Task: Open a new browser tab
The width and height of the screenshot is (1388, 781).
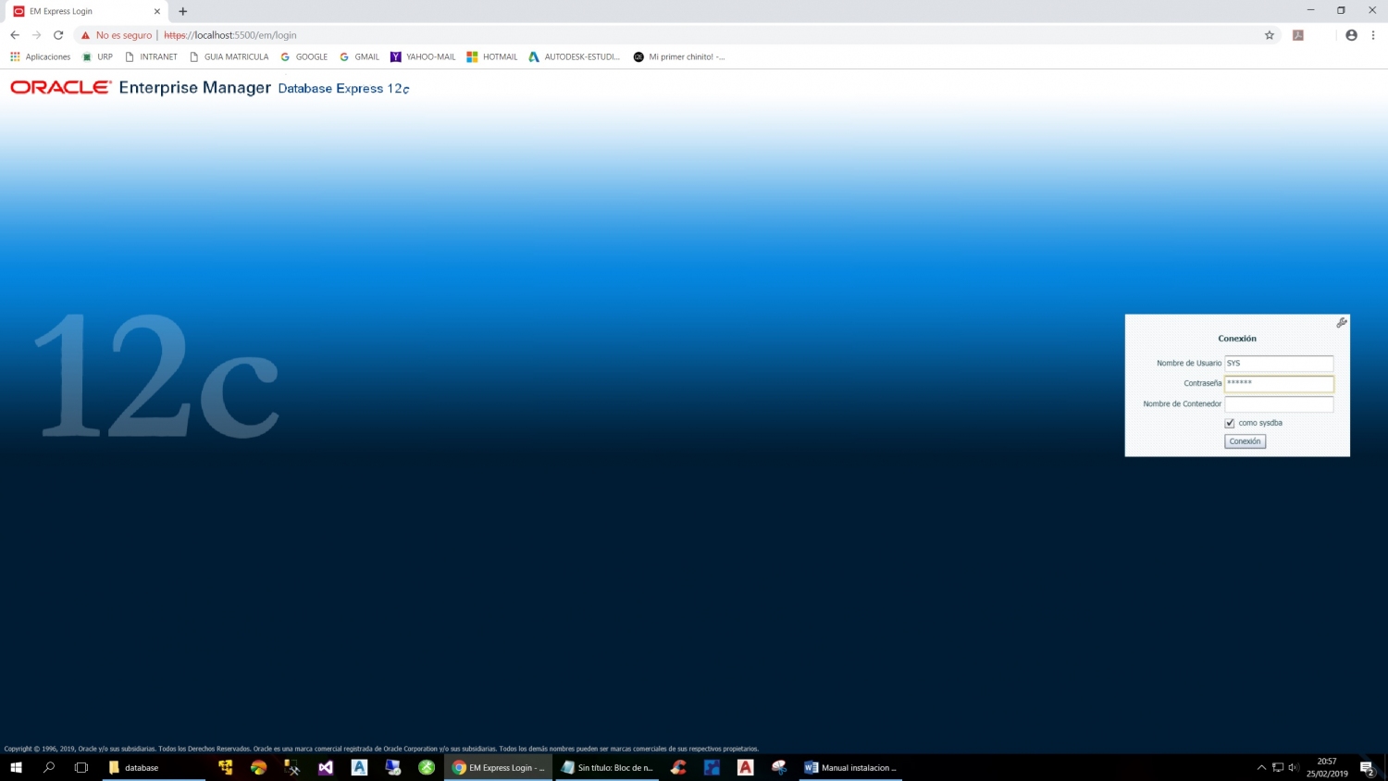Action: point(183,11)
